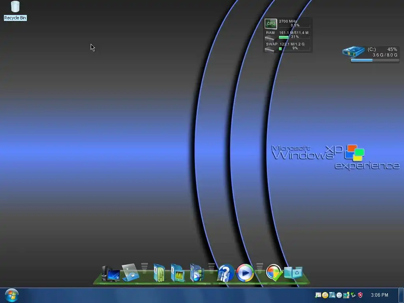Click the "(C:)" drive label
The image size is (404, 303).
pos(372,49)
